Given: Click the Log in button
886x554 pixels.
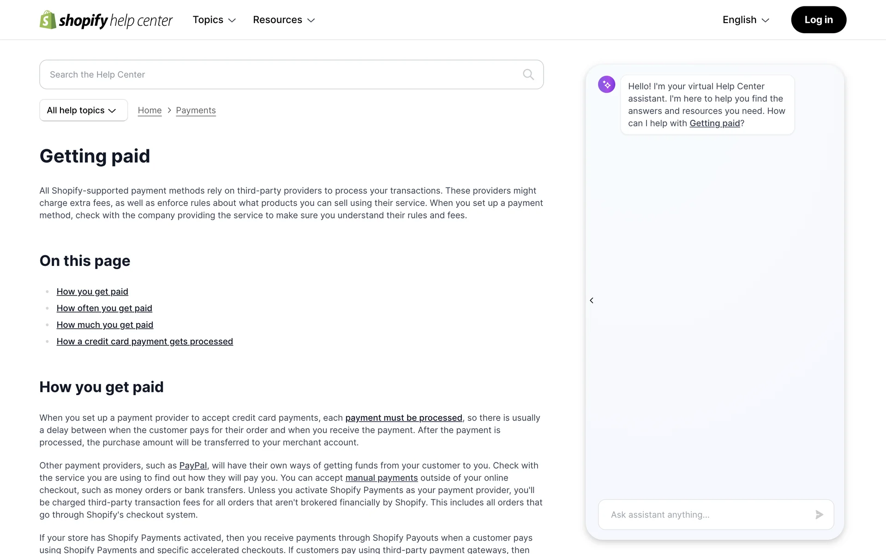Looking at the screenshot, I should [x=818, y=20].
